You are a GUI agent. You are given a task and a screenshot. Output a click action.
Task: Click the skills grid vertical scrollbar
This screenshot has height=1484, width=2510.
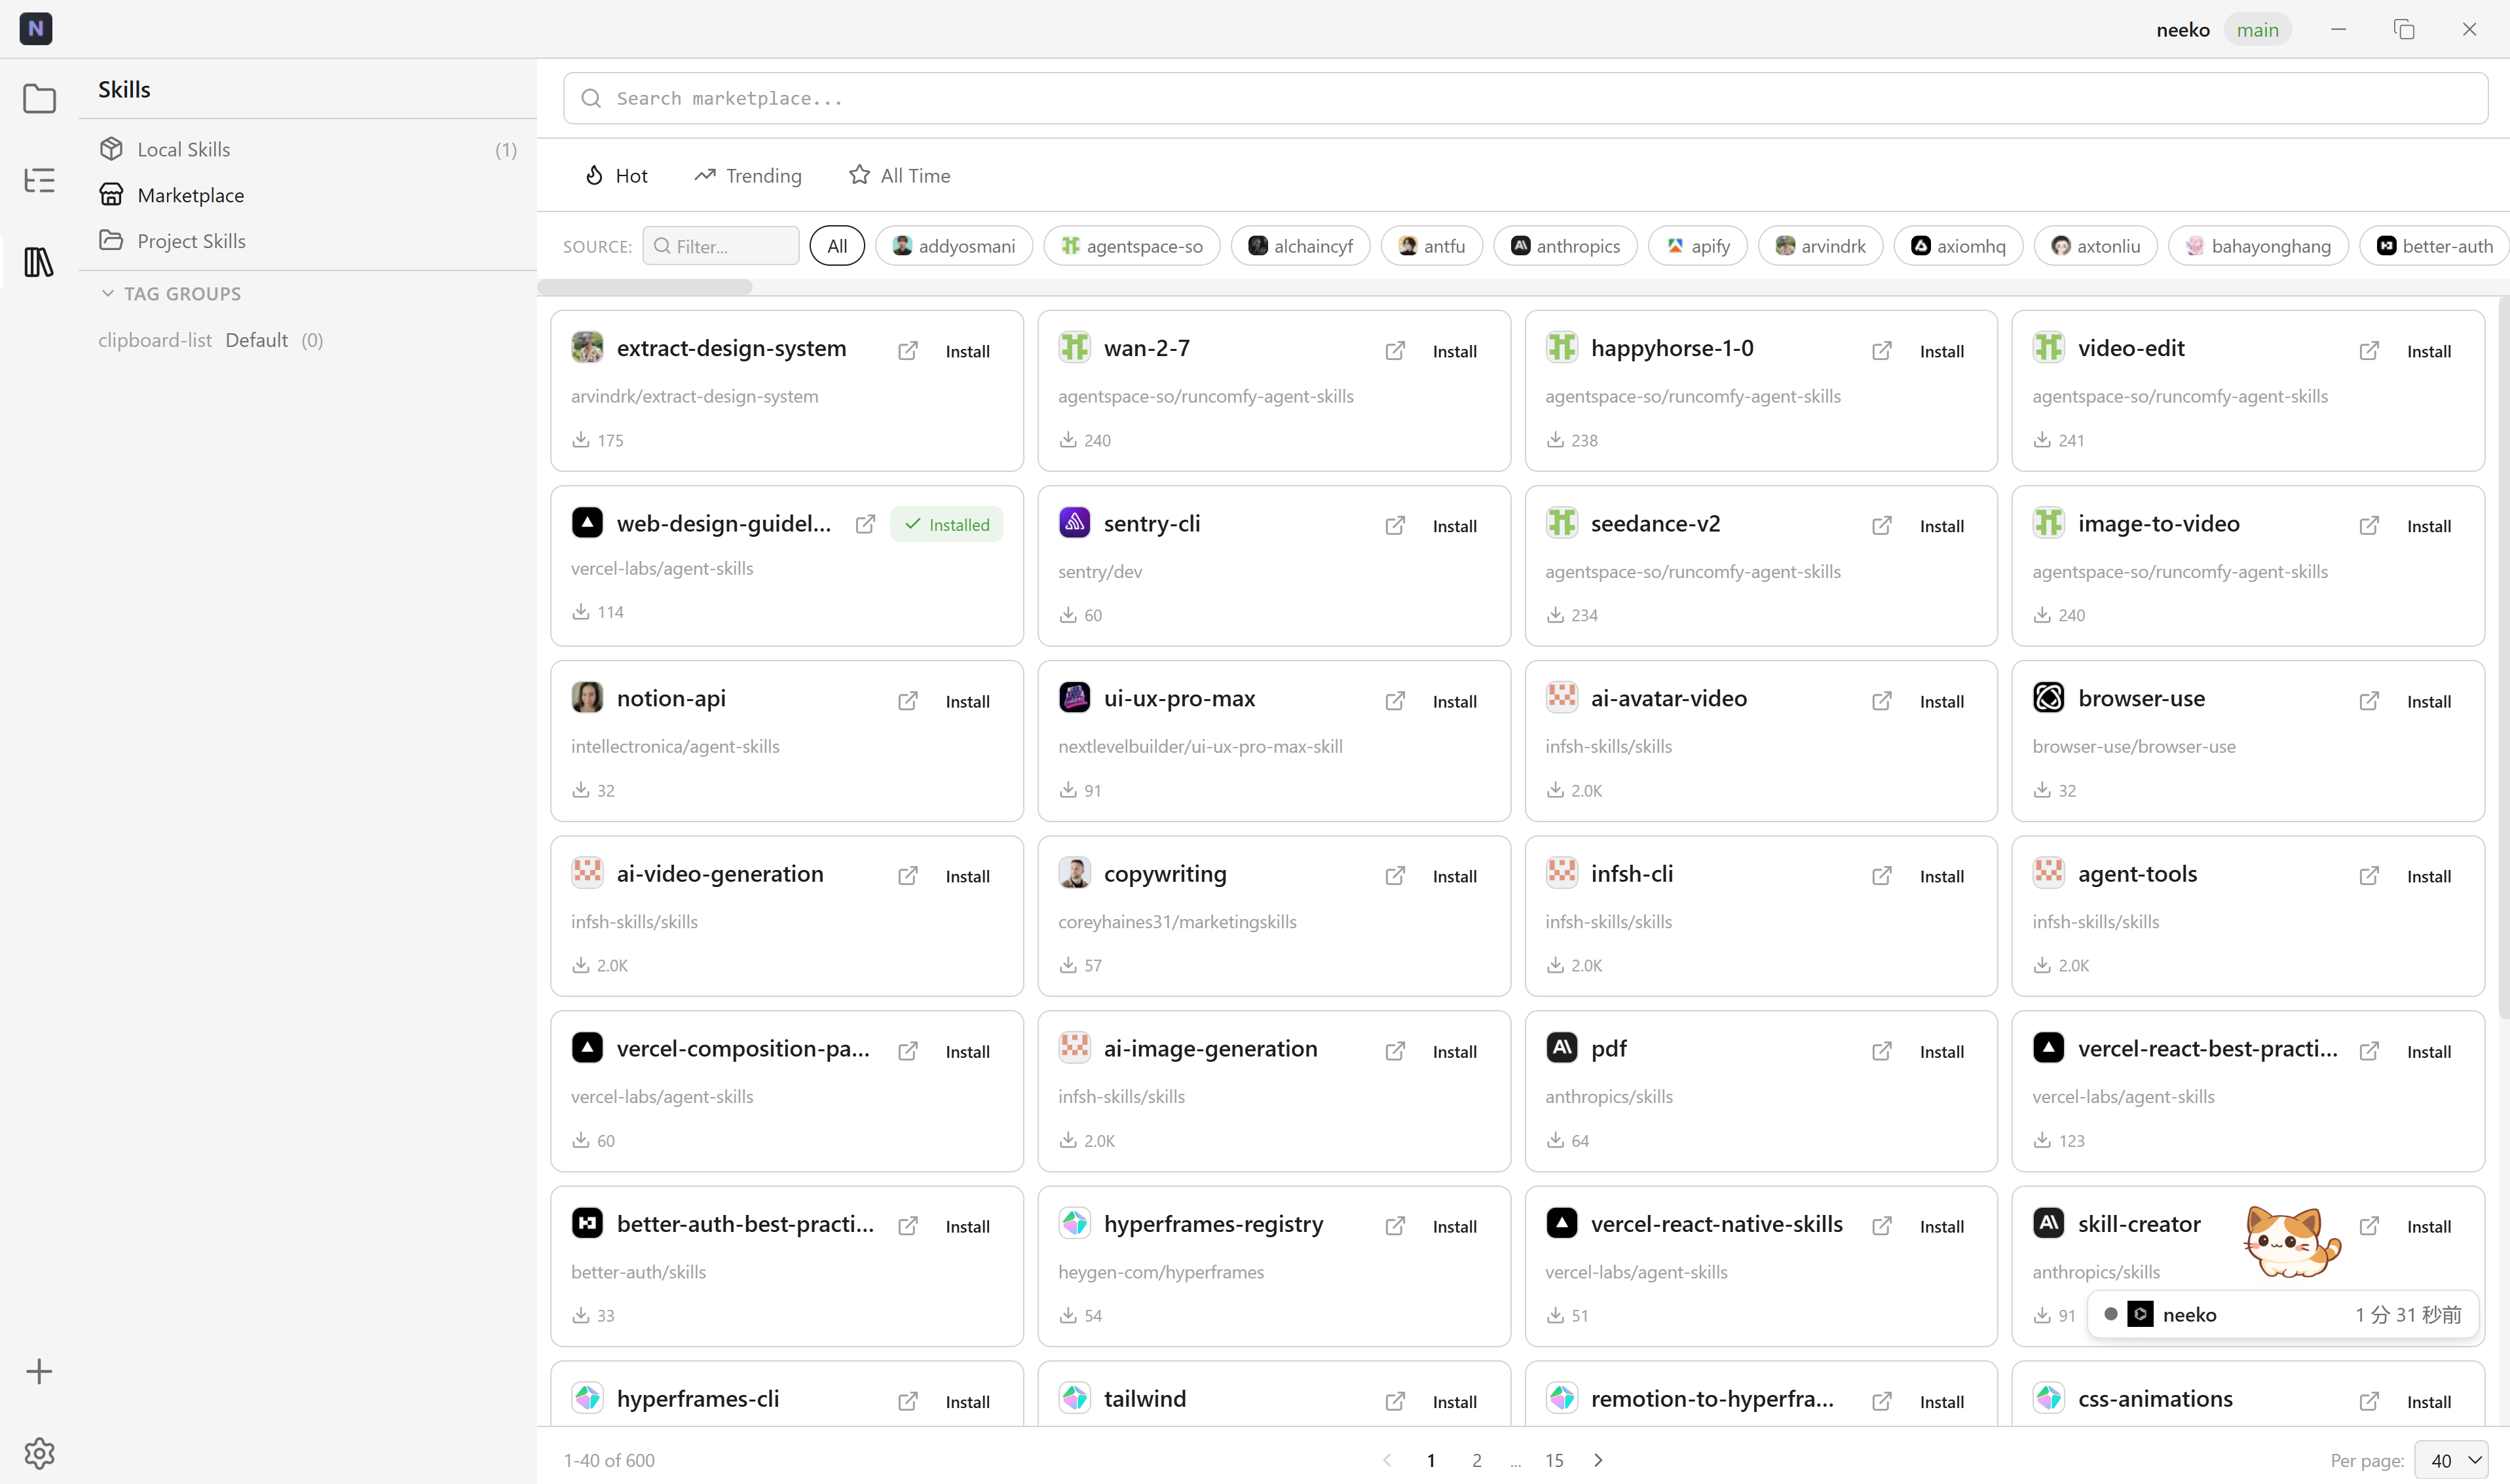[x=2503, y=657]
